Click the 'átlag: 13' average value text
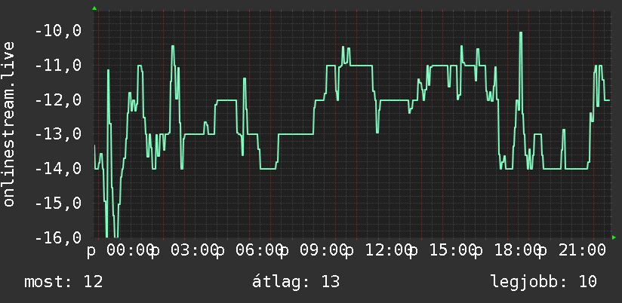Image resolution: width=622 pixels, height=303 pixels. [296, 282]
